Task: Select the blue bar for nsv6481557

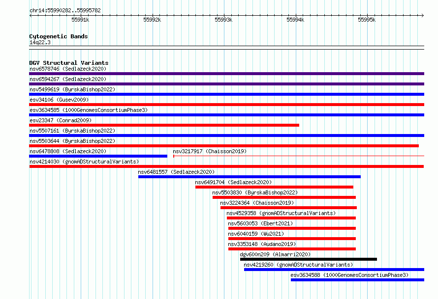Action: coord(250,177)
